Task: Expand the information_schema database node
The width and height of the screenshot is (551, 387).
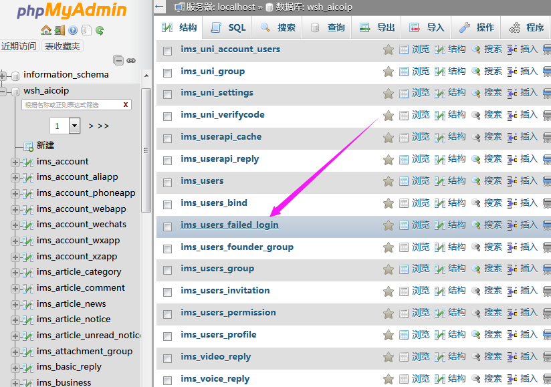Action: (x=3, y=75)
